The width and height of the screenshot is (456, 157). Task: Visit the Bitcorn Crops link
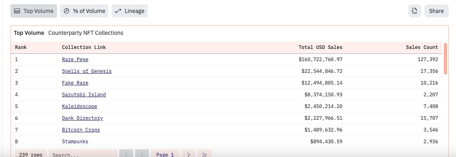pyautogui.click(x=81, y=130)
